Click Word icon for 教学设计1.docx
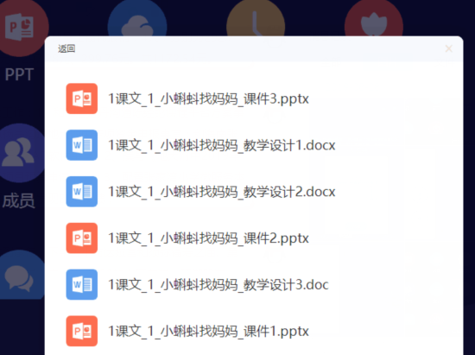 tap(82, 145)
